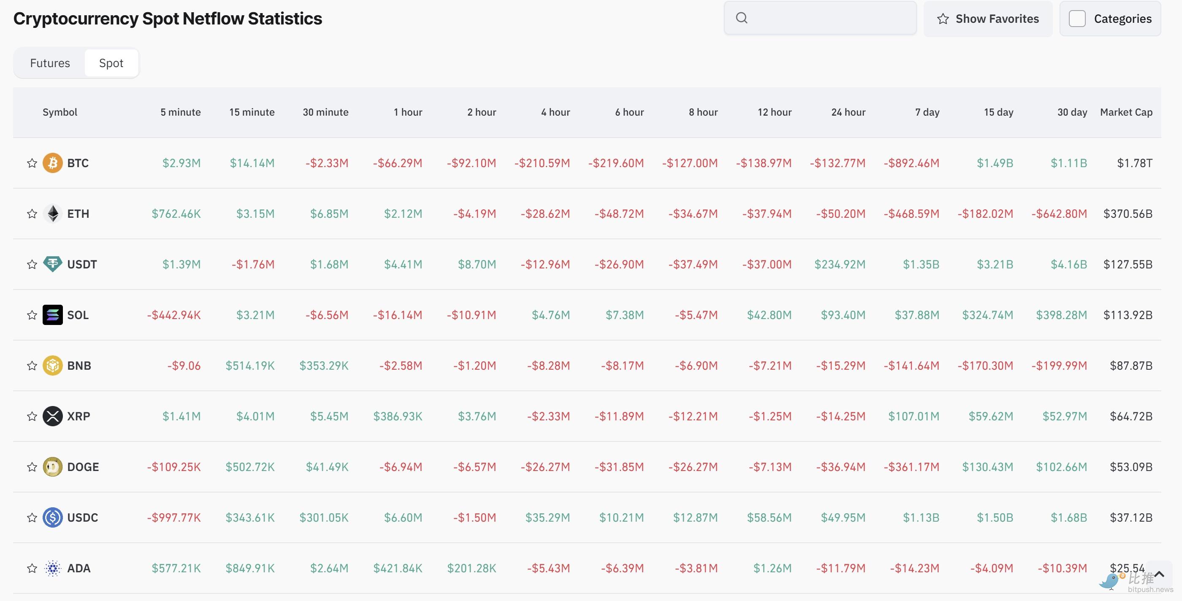This screenshot has width=1182, height=601.
Task: Sort by the 4 hour column
Action: (x=556, y=112)
